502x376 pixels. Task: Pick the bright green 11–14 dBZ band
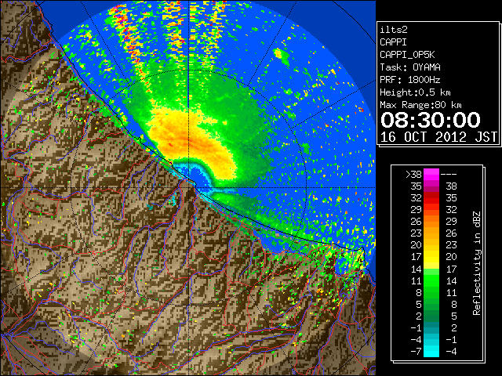pyautogui.click(x=431, y=280)
